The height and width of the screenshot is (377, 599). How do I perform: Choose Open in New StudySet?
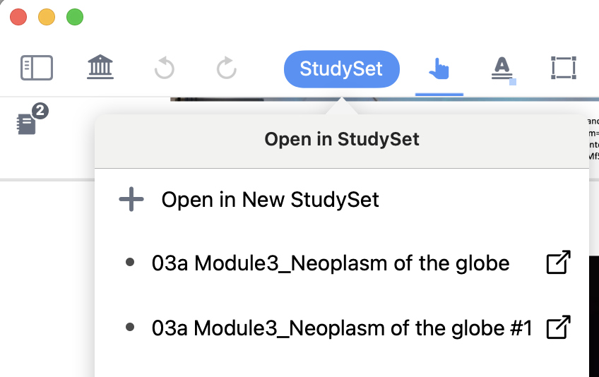(x=270, y=200)
